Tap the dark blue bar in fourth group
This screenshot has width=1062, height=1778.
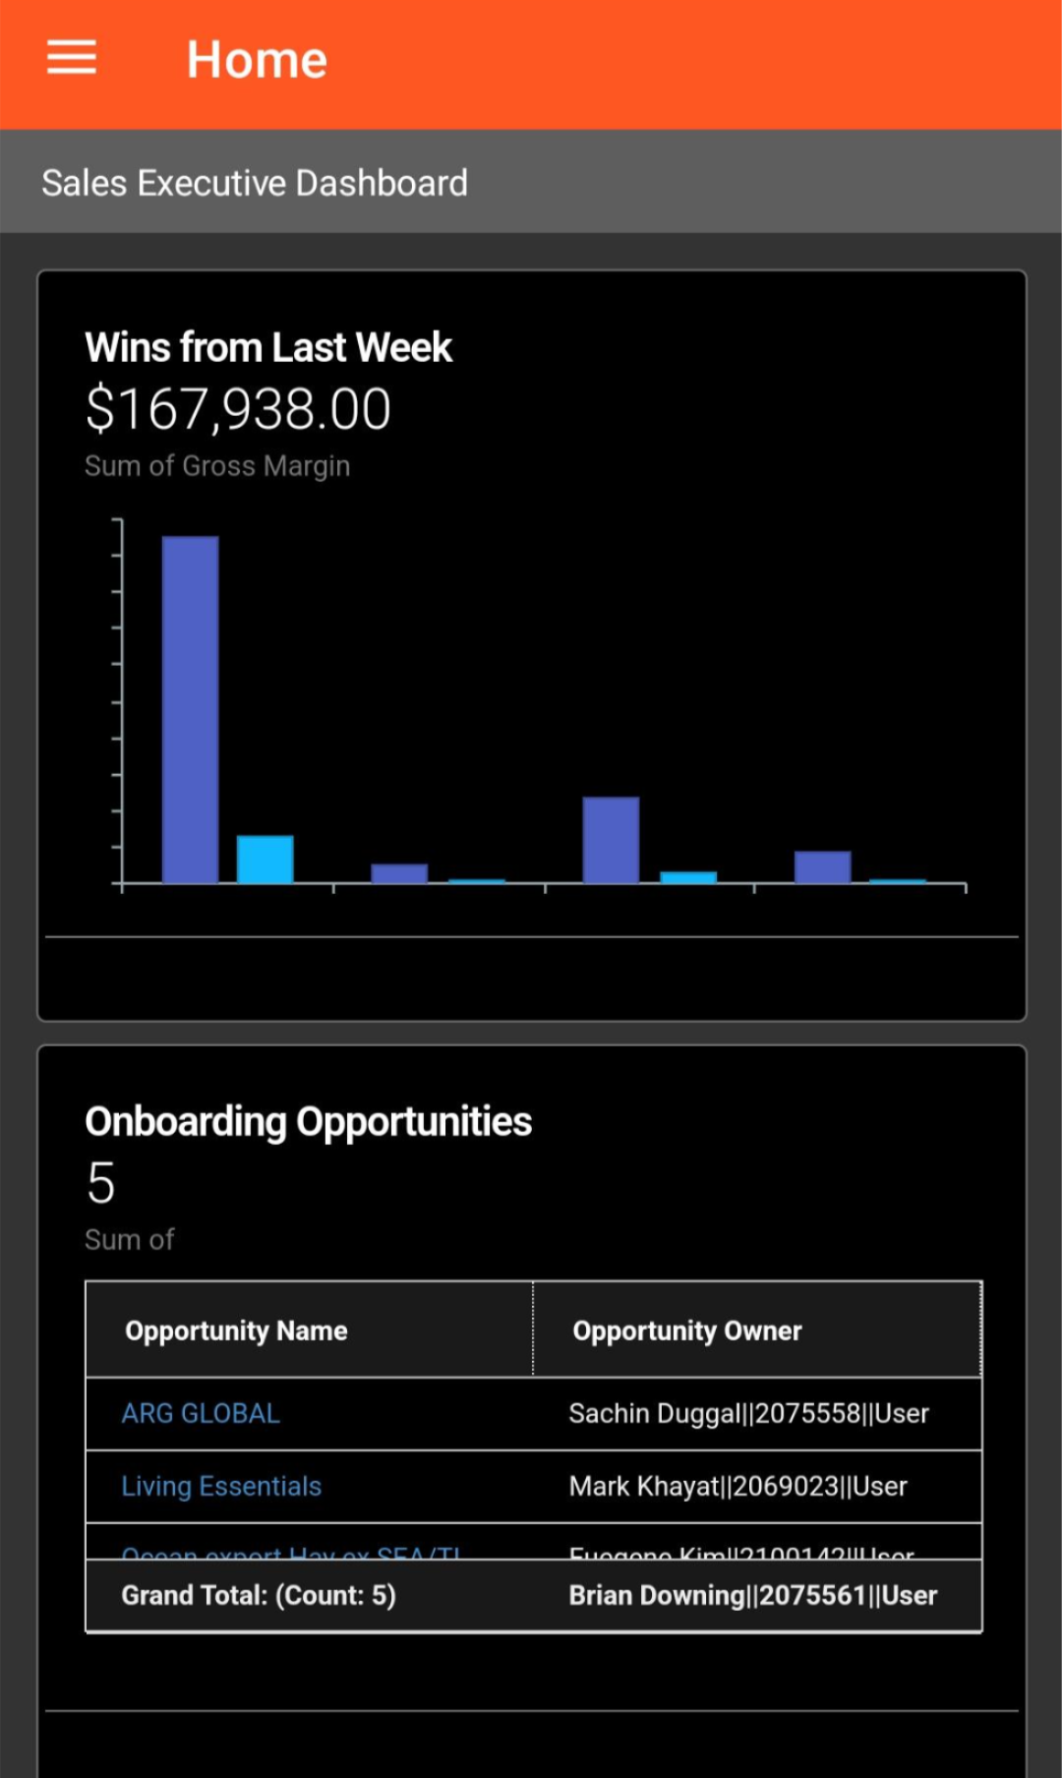822,866
